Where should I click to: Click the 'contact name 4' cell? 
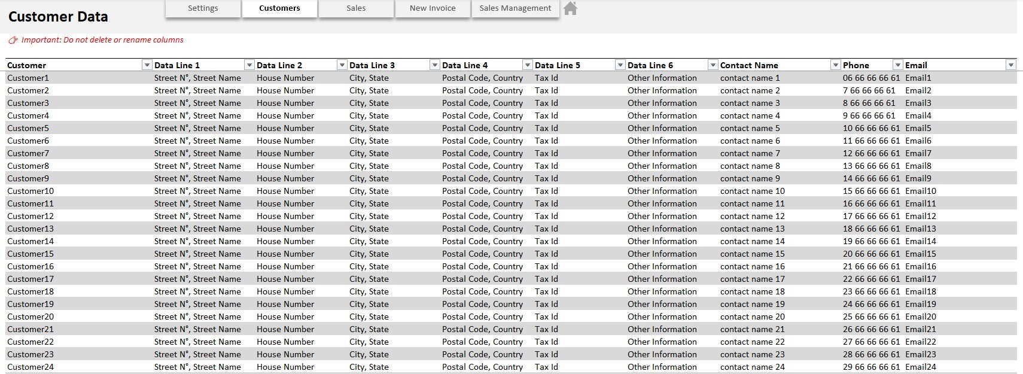coord(780,115)
